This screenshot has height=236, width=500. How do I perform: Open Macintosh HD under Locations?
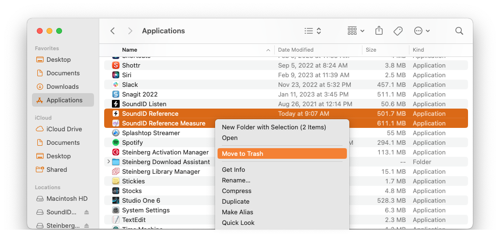pyautogui.click(x=63, y=198)
